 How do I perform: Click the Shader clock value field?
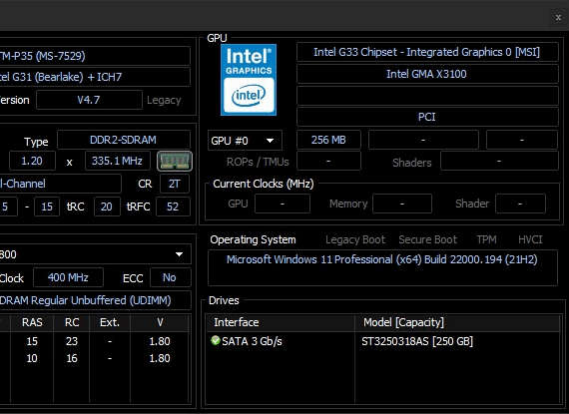pyautogui.click(x=520, y=204)
